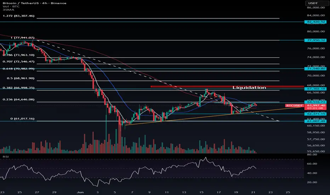Click the 62,371.15 horizontal line price tag
The height and width of the screenshot is (195, 330).
[315, 114]
